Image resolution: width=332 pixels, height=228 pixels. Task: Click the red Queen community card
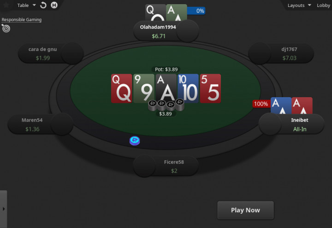[122, 88]
